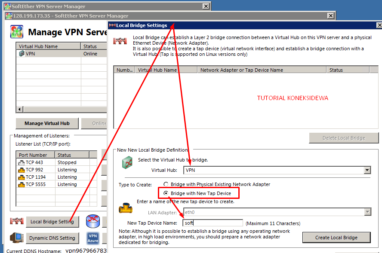Select TCP 1194 listener row
The image size is (382, 253).
(x=56, y=177)
